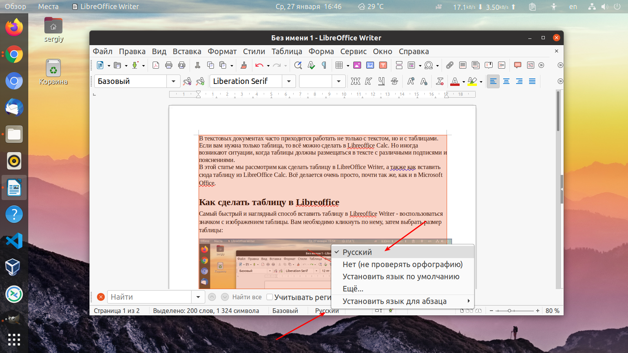The image size is (628, 353).
Task: Click Clear Direct Formatting icon
Action: coord(440,81)
